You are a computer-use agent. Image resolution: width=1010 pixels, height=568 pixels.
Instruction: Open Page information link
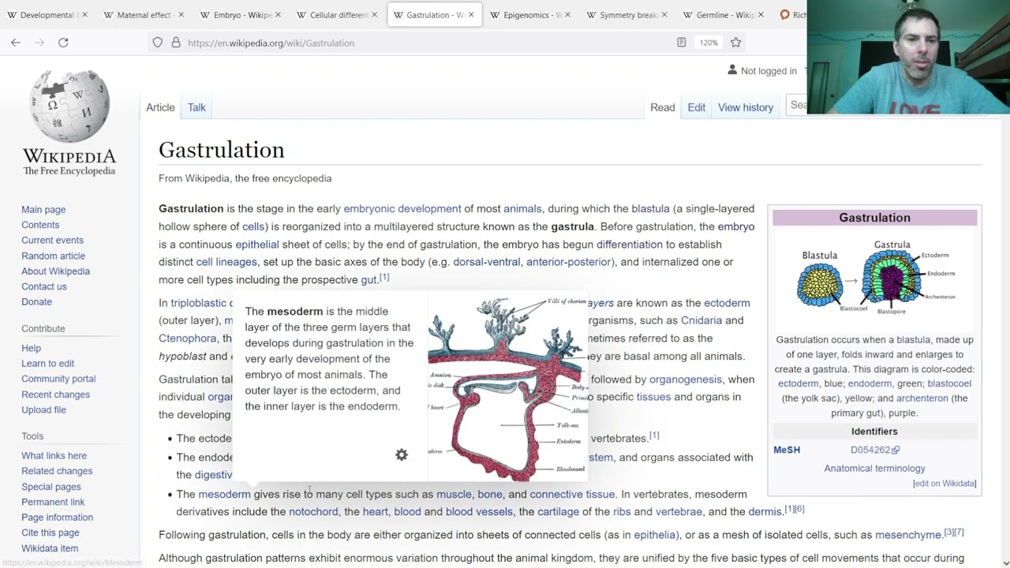click(x=57, y=518)
